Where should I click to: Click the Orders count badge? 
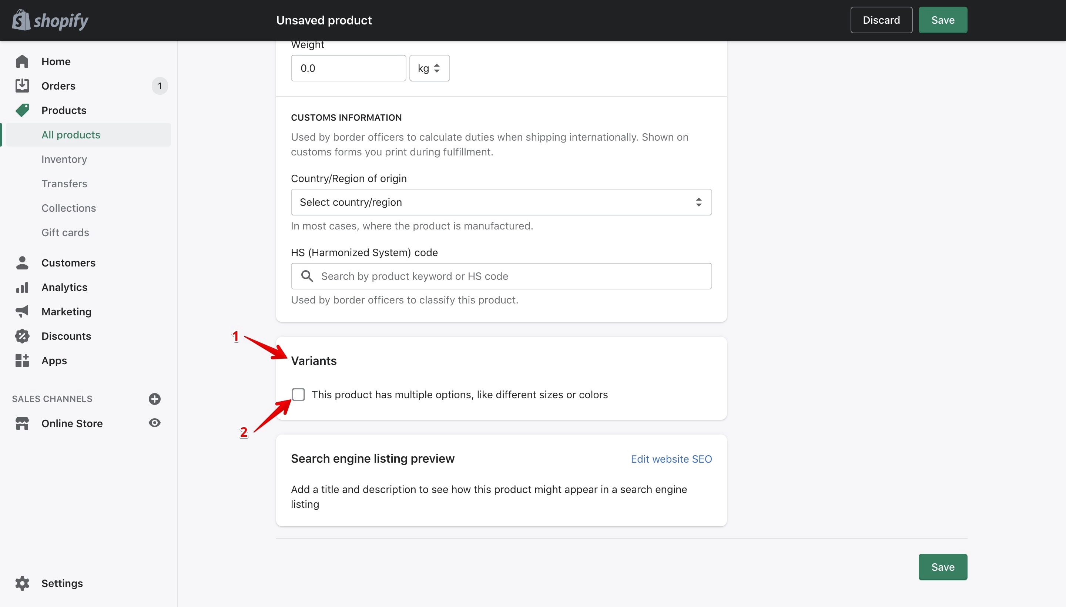click(x=160, y=86)
